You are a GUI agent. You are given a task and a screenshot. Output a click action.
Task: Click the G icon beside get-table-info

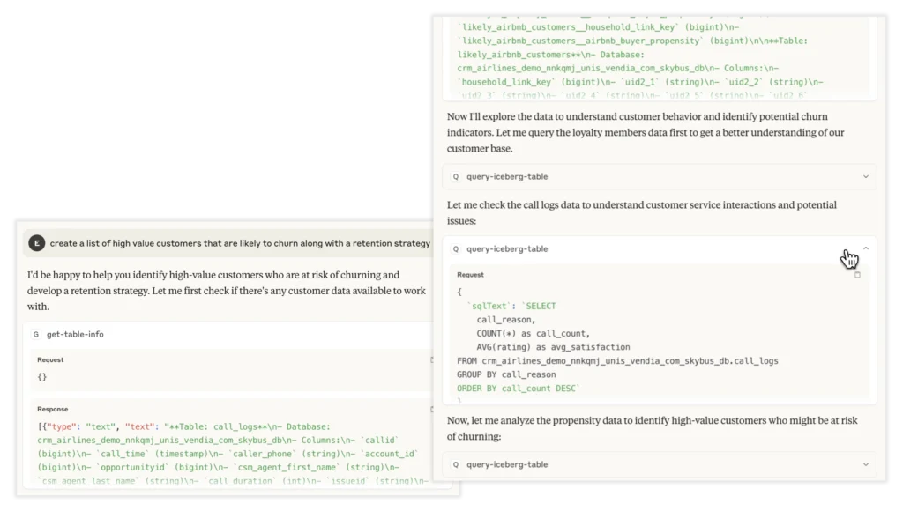point(35,334)
